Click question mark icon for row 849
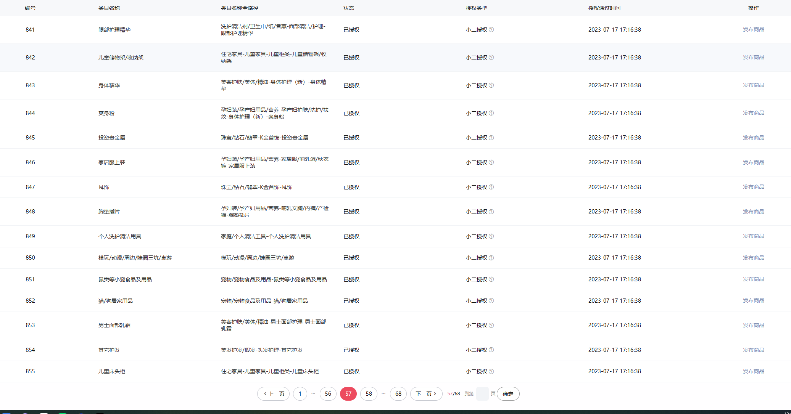 pos(491,236)
